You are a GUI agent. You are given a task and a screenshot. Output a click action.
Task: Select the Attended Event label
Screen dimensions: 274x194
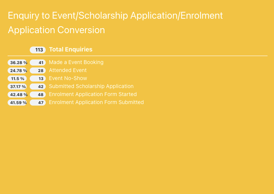pyautogui.click(x=67, y=70)
